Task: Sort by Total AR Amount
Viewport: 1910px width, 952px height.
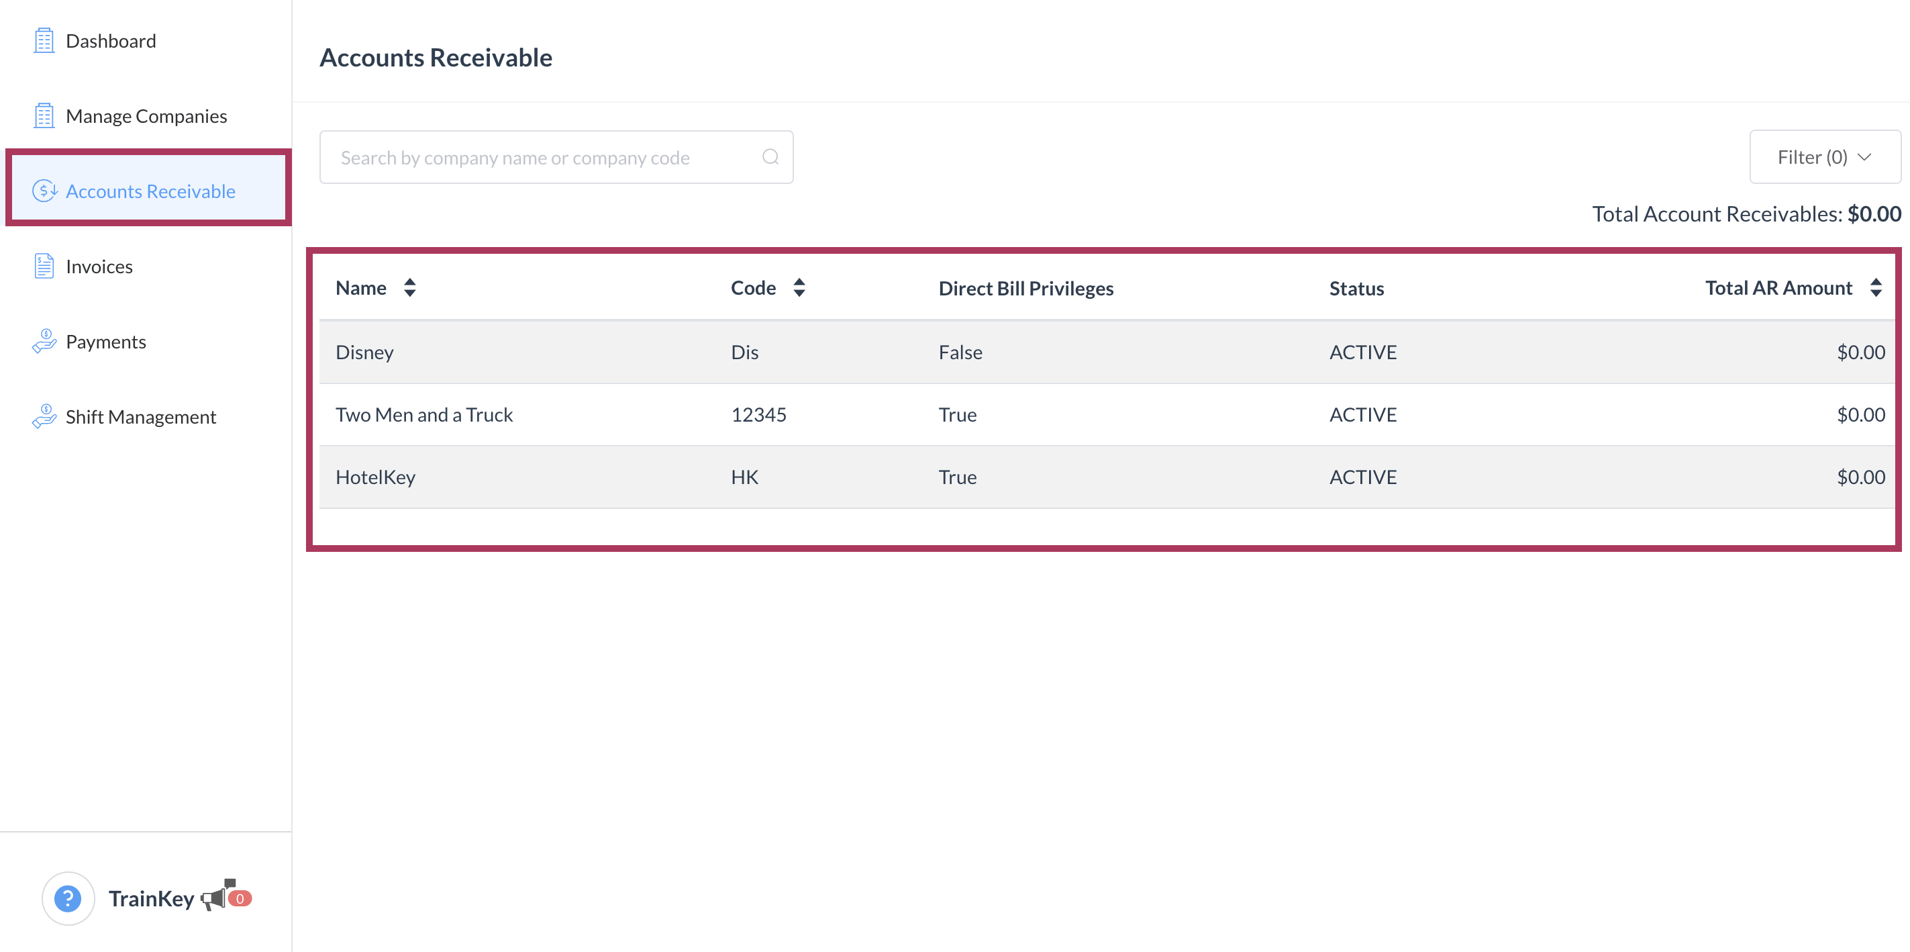Action: 1875,288
